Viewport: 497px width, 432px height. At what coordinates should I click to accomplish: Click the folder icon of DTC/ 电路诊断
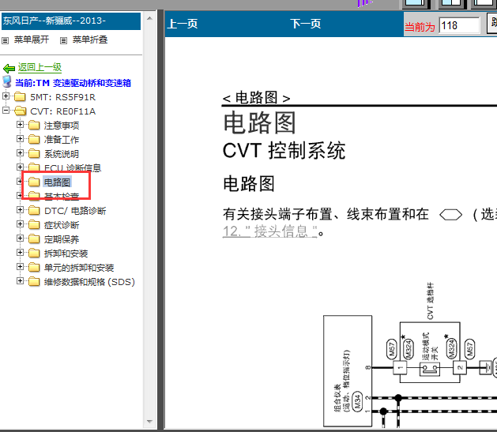[34, 211]
